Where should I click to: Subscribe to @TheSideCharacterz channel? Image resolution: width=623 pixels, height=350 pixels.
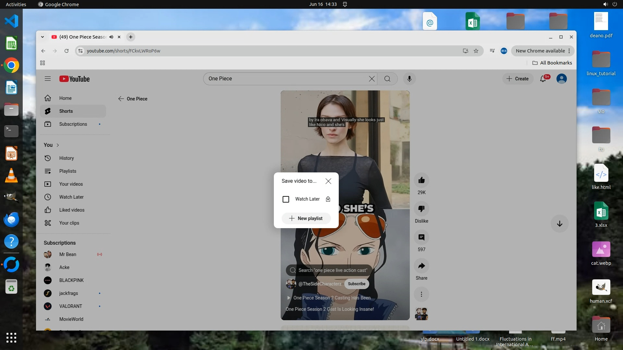coord(356,284)
